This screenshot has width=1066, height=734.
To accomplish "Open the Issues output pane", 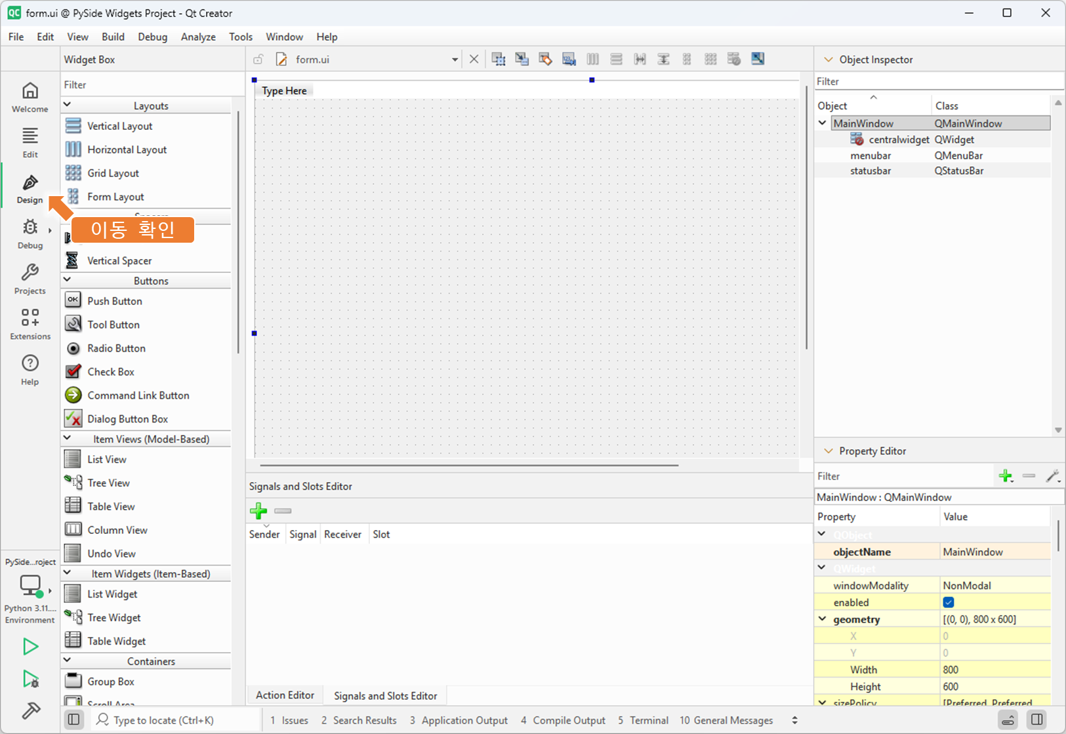I will (289, 720).
